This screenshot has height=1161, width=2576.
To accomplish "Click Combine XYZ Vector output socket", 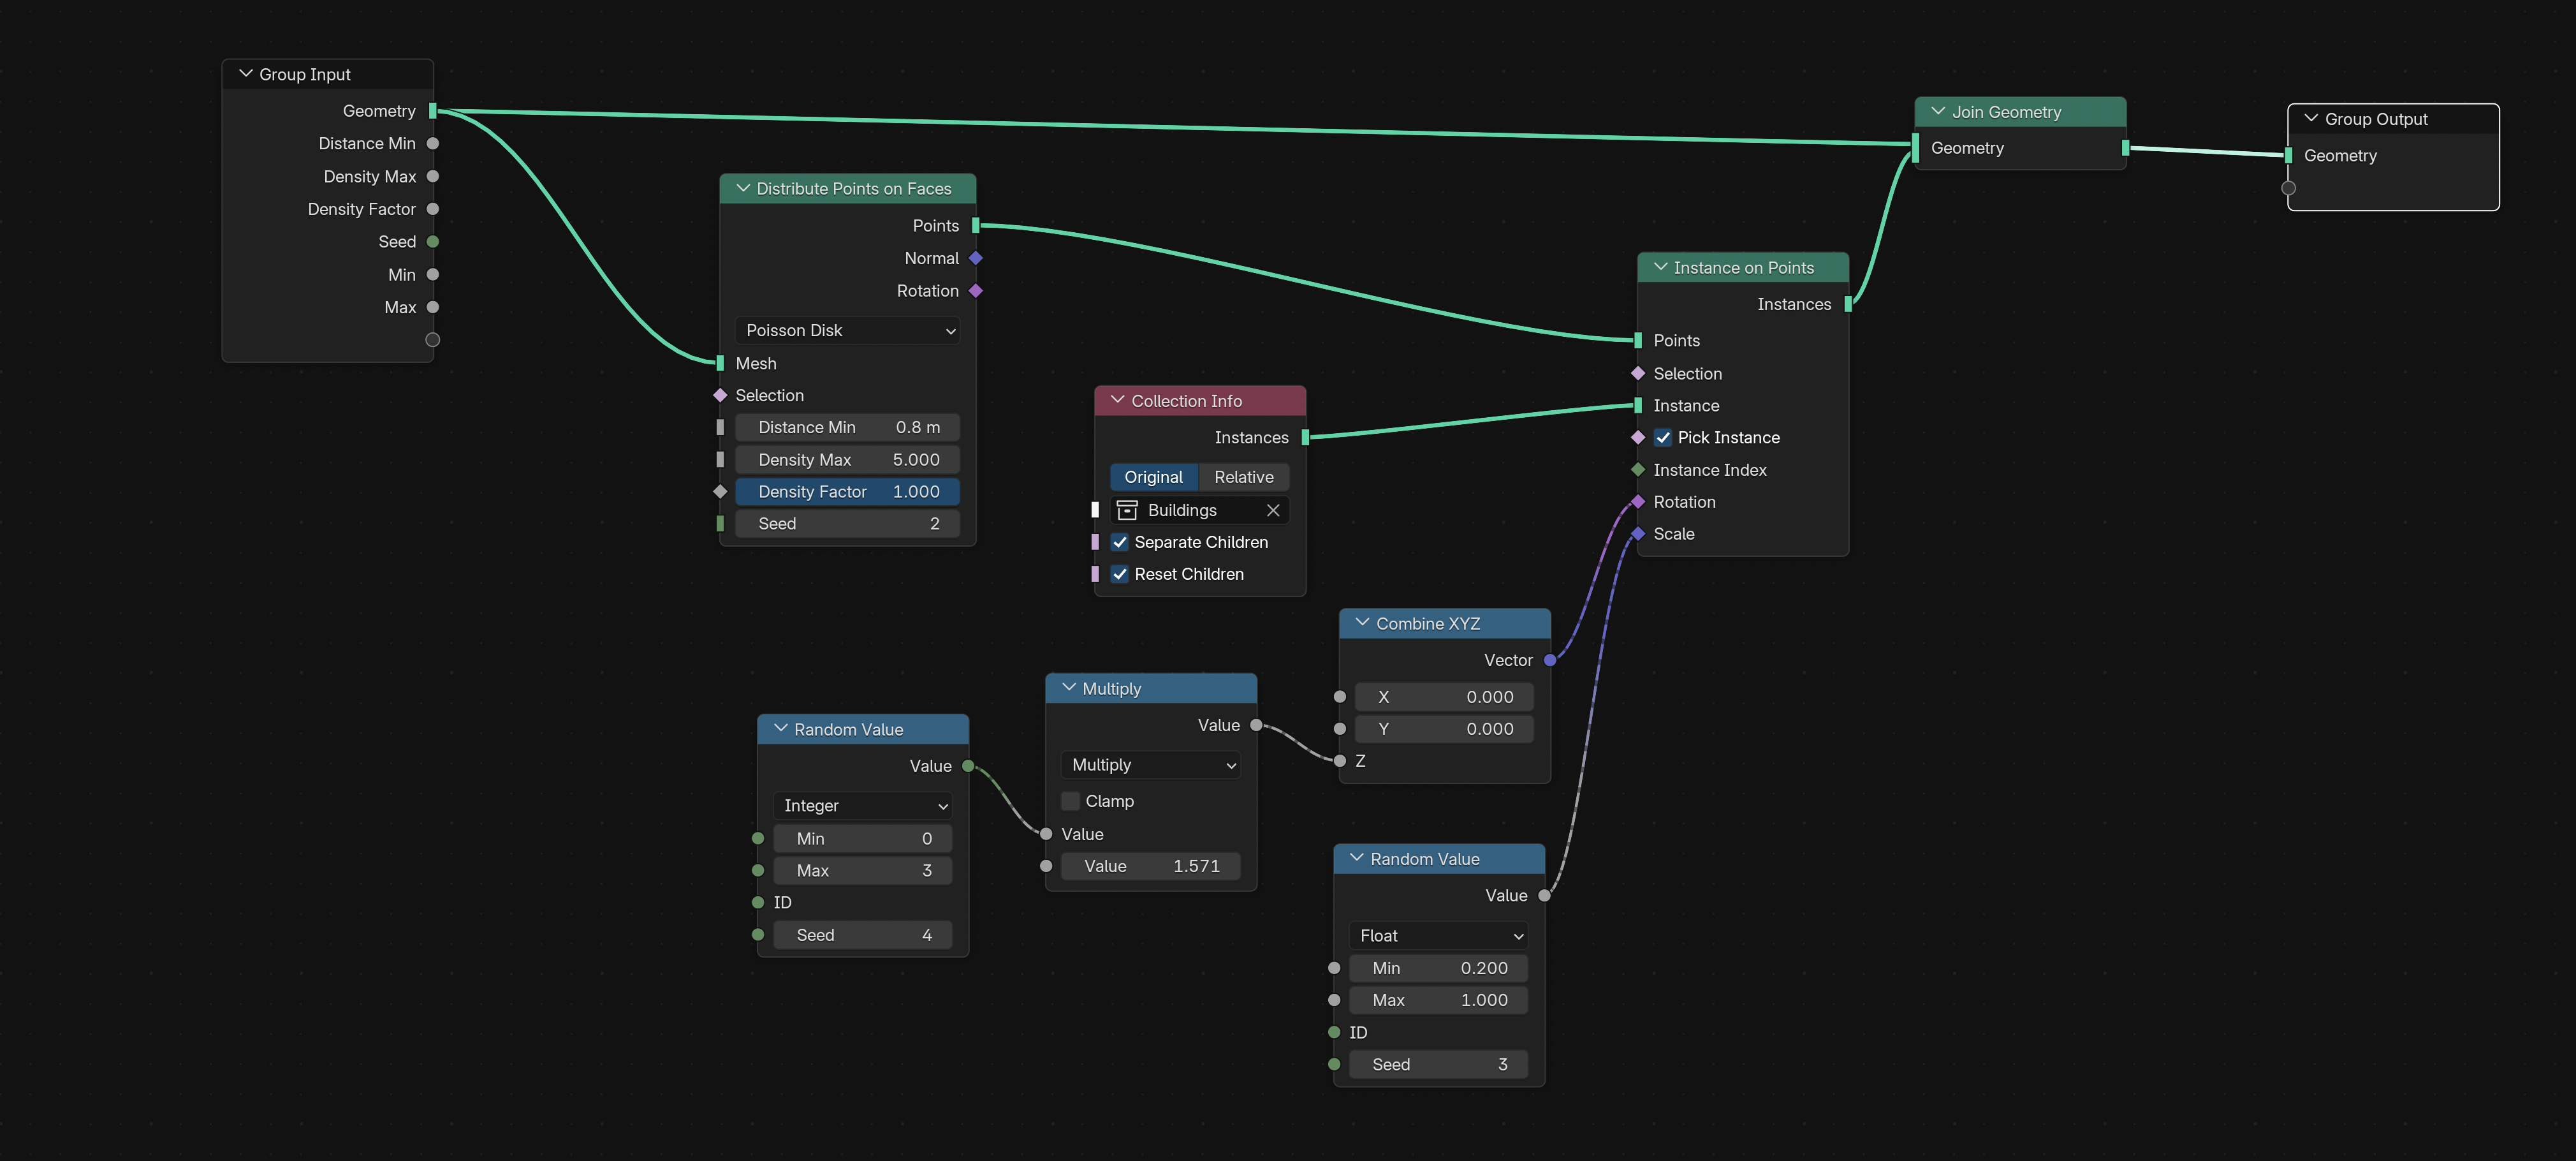I will 1550,660.
